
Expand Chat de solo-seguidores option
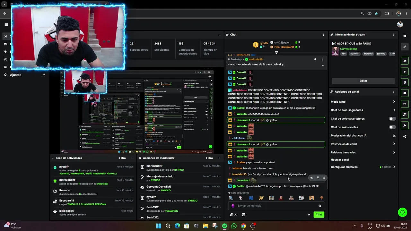click(363, 110)
